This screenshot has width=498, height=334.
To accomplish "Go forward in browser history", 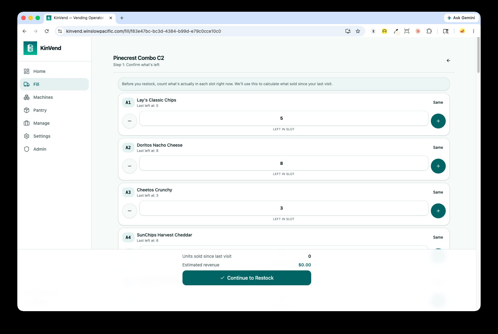I will point(36,31).
